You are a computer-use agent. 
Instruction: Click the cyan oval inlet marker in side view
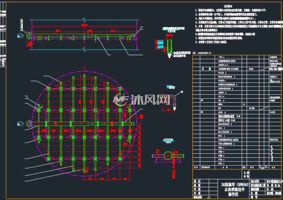[20, 36]
